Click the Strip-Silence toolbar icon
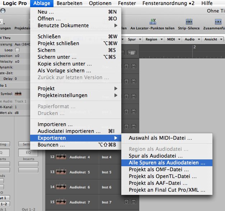 coord(189,21)
